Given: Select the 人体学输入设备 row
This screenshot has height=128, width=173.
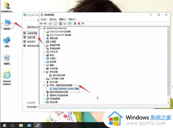Looking at the screenshot, I should (57, 78).
